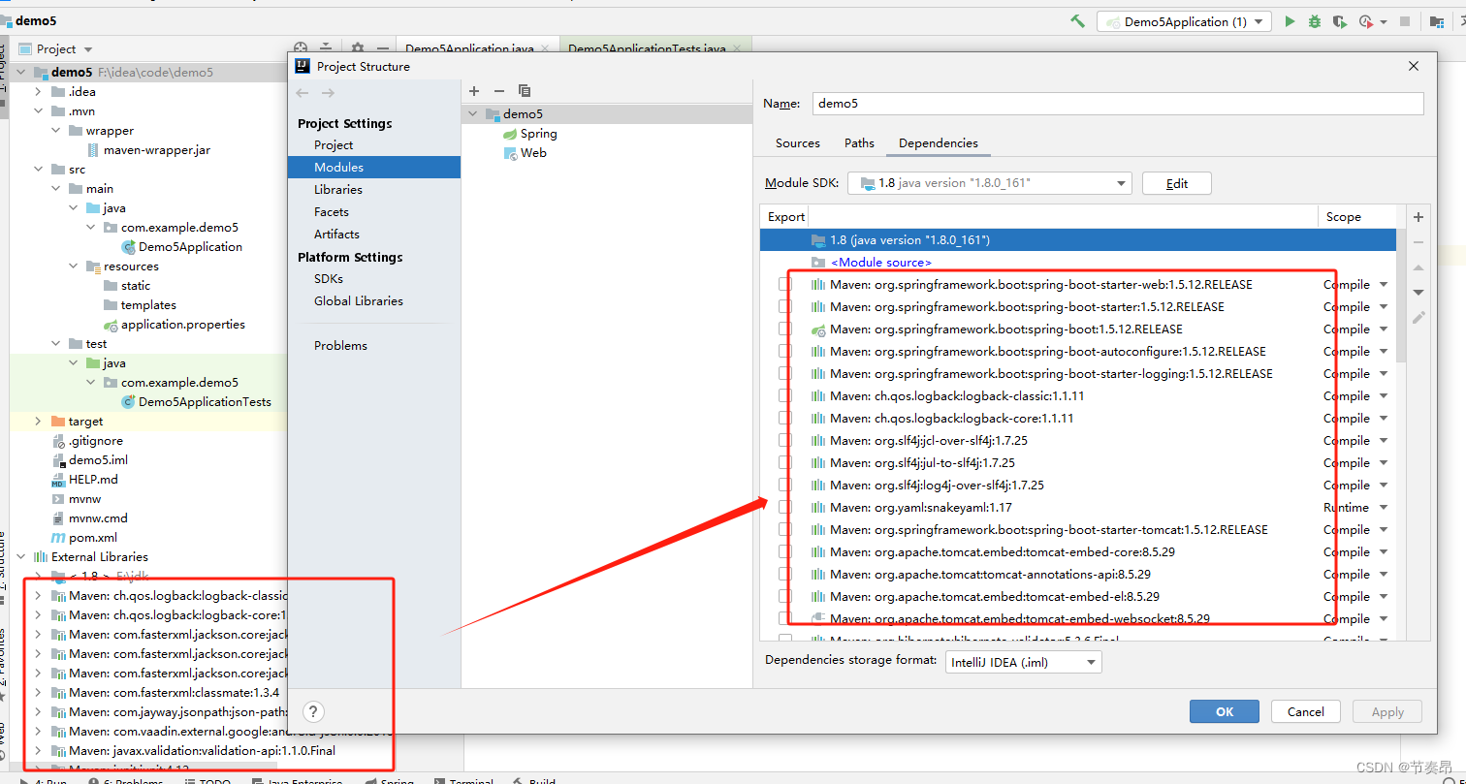Click the Apply button
The height and width of the screenshot is (784, 1466).
point(1386,711)
